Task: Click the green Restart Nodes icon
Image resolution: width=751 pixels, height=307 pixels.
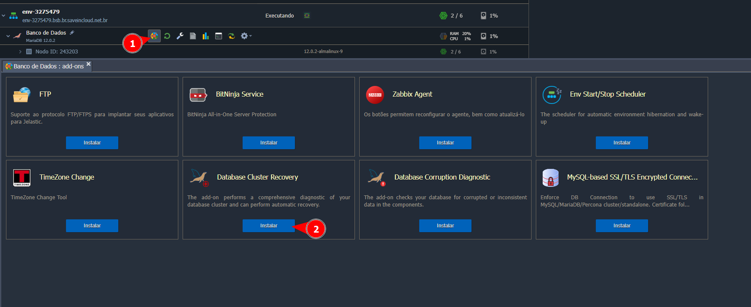Action: coord(167,36)
